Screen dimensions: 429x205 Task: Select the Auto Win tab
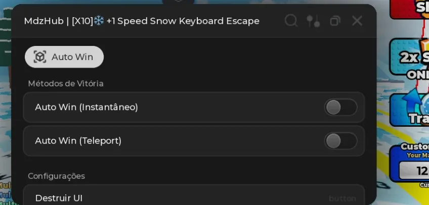[64, 57]
